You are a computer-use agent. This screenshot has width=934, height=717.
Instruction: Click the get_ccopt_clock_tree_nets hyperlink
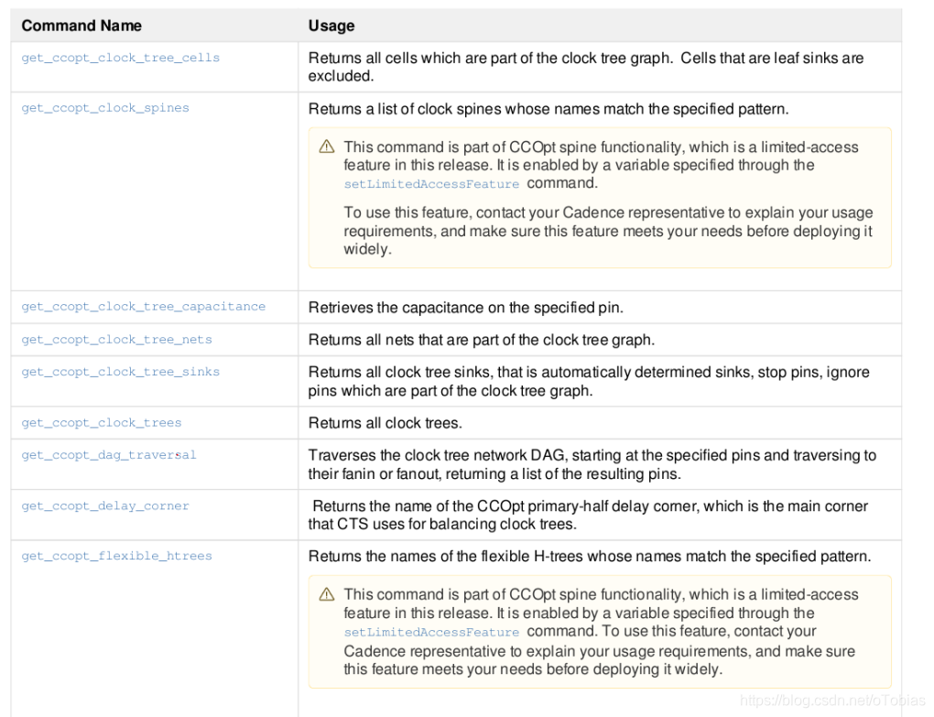point(116,340)
